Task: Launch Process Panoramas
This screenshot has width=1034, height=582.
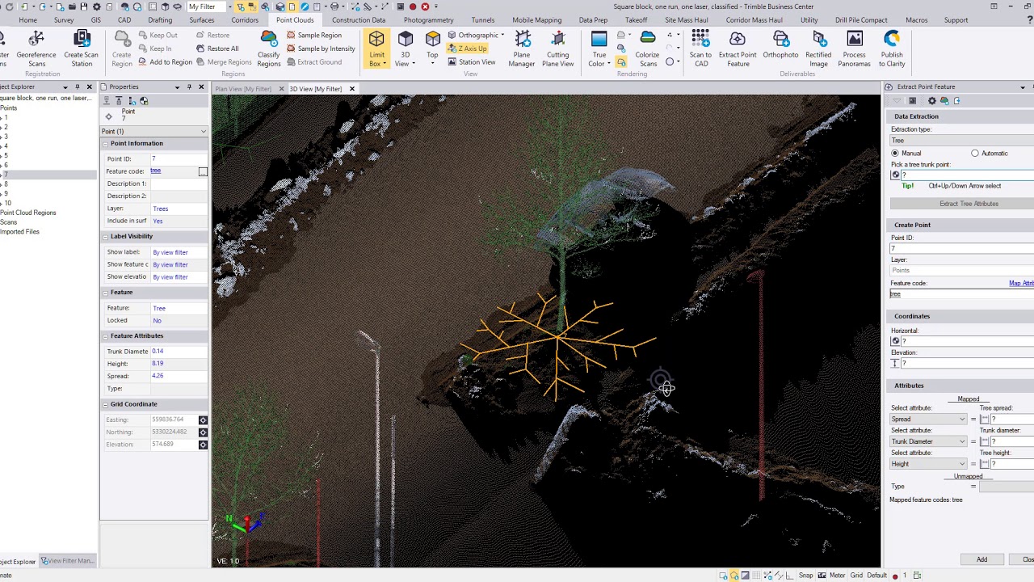Action: (854, 48)
